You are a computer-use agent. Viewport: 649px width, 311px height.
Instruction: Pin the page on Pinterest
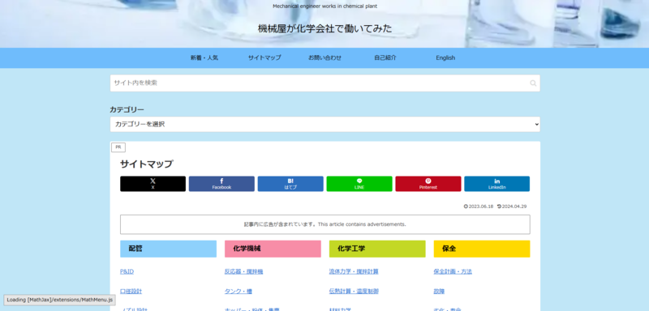pyautogui.click(x=428, y=184)
